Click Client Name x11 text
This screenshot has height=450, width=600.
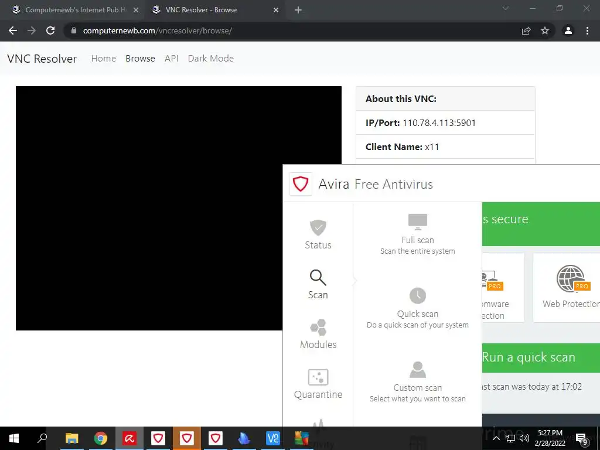(x=402, y=147)
